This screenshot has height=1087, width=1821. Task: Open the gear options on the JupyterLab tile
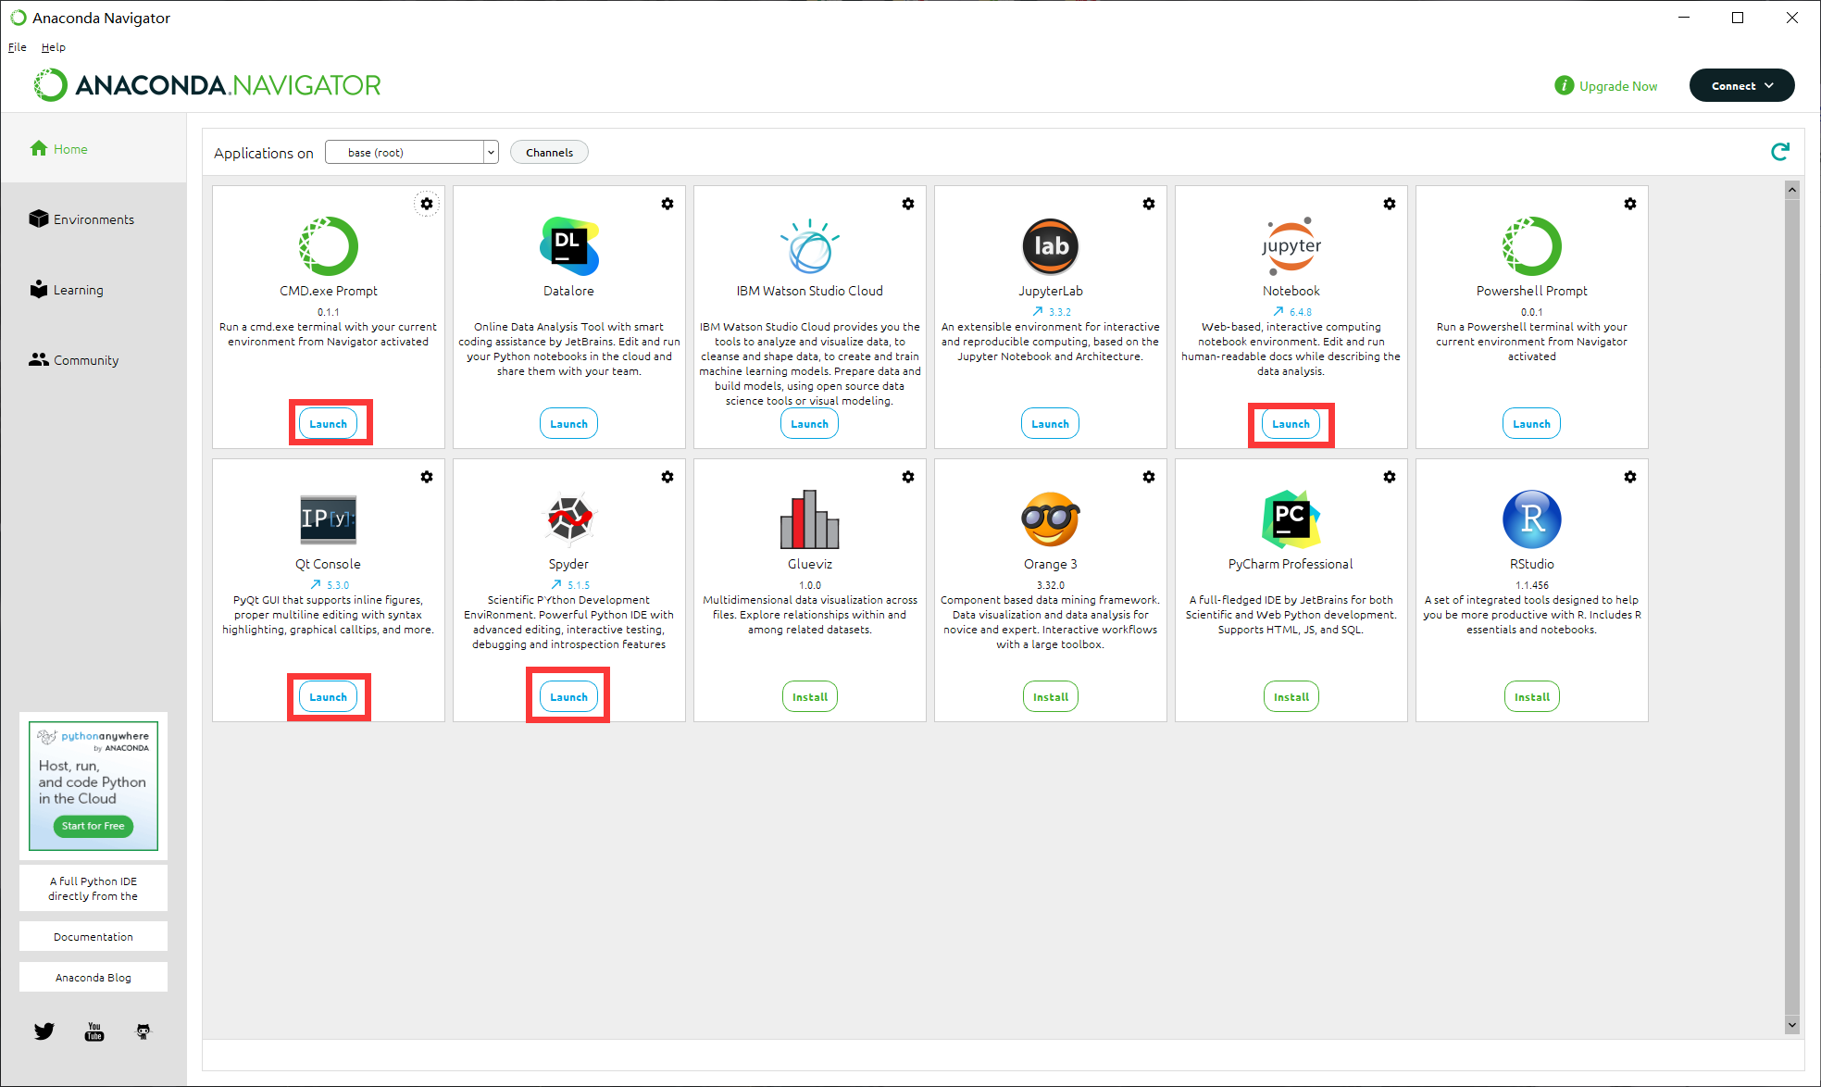pos(1148,204)
